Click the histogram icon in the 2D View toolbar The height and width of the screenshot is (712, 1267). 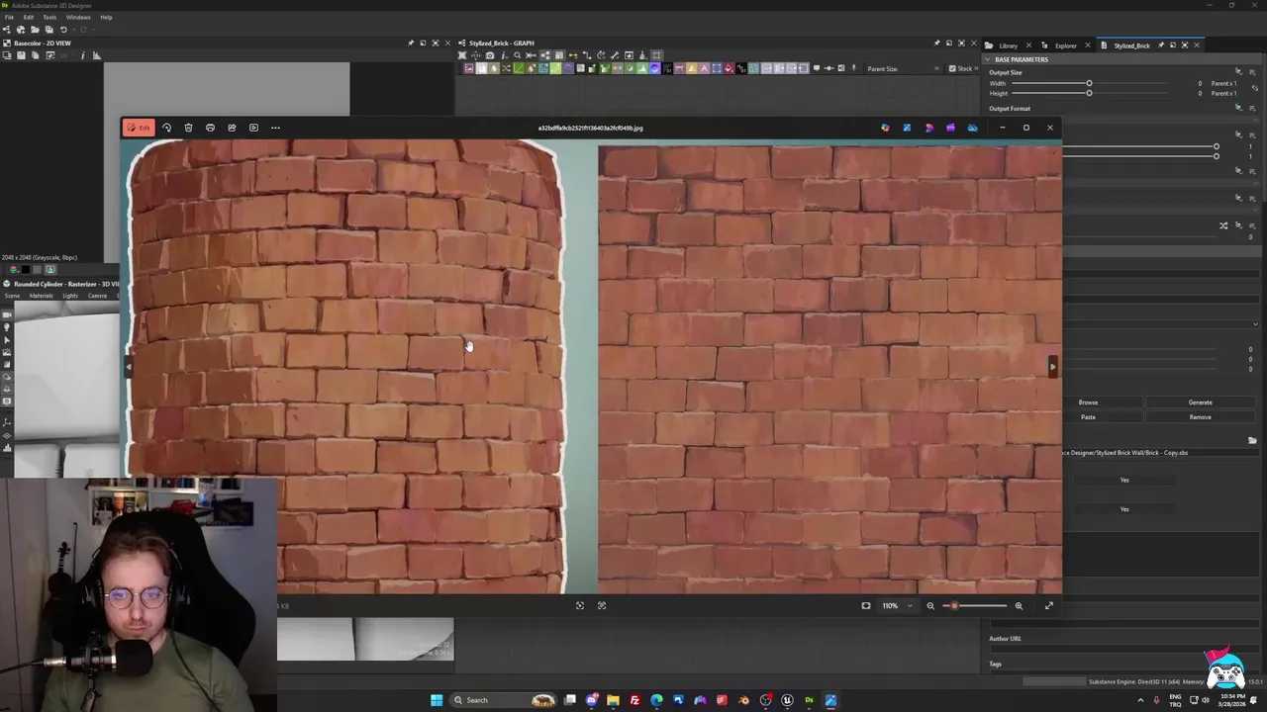click(x=96, y=55)
